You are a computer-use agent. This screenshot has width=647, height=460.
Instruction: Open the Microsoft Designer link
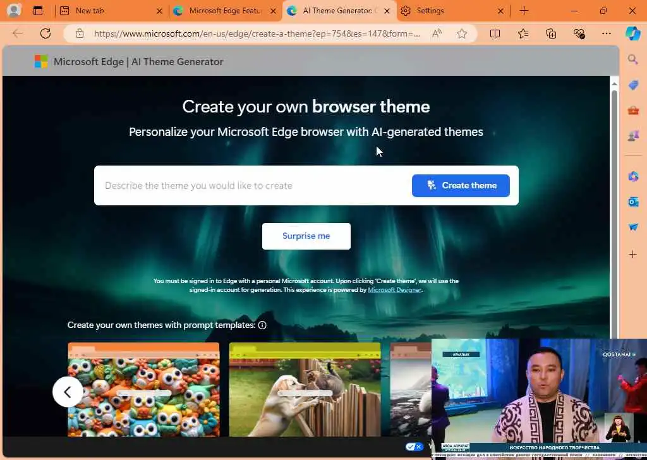394,290
